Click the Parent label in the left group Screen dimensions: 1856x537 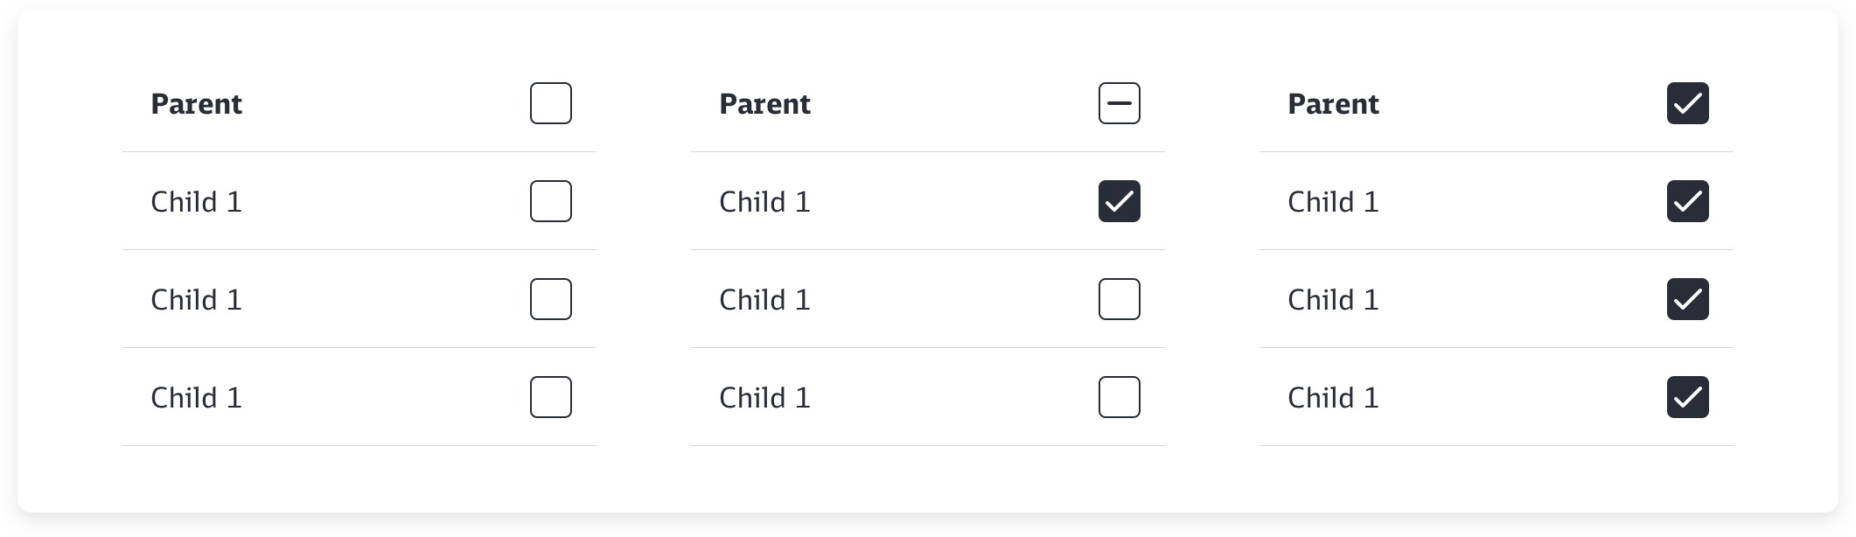pyautogui.click(x=197, y=104)
